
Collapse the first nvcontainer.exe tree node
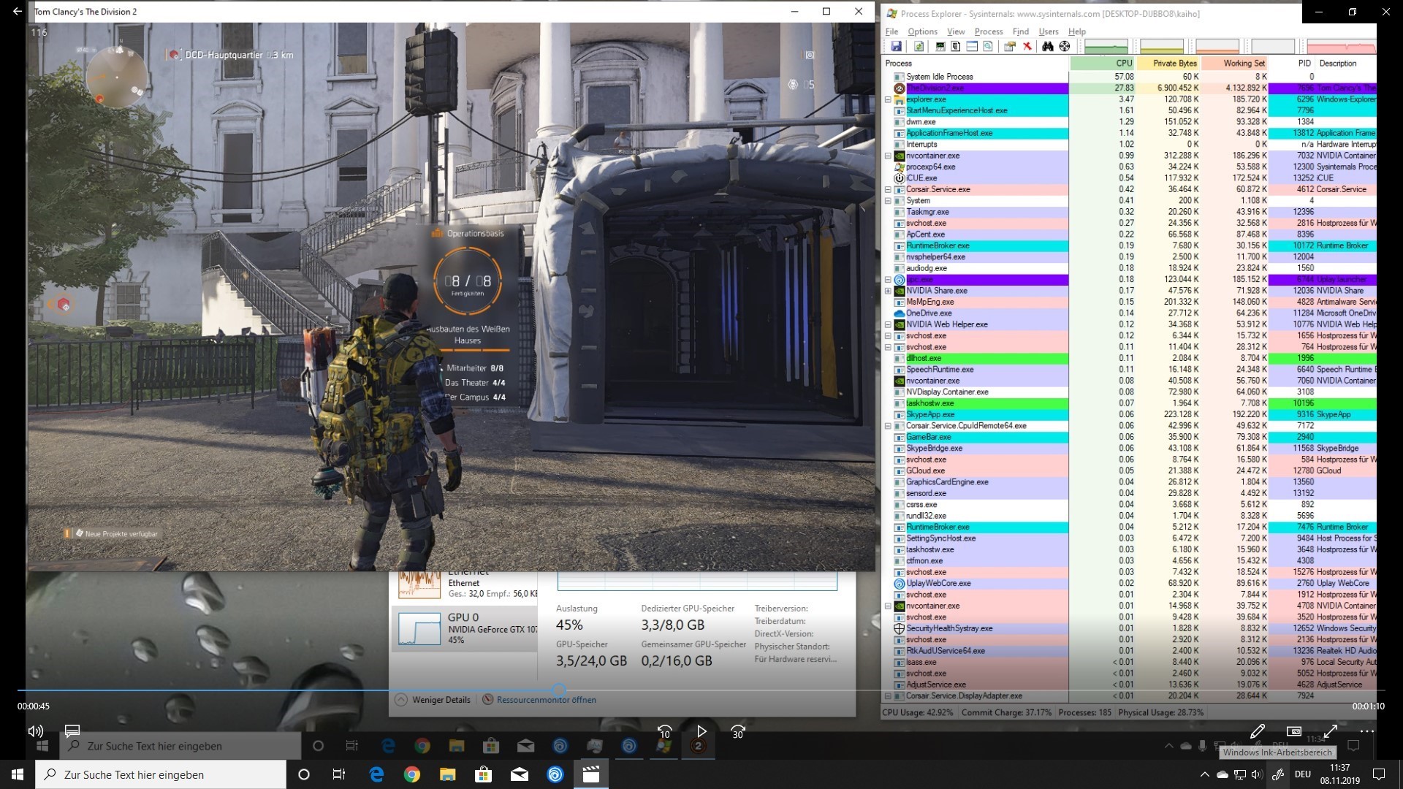pyautogui.click(x=889, y=156)
